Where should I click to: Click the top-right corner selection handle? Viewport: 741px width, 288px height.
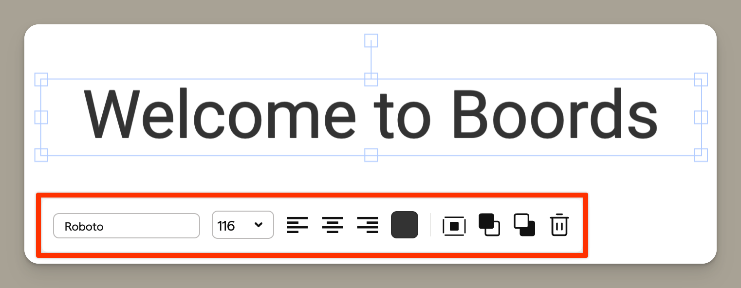(x=701, y=79)
